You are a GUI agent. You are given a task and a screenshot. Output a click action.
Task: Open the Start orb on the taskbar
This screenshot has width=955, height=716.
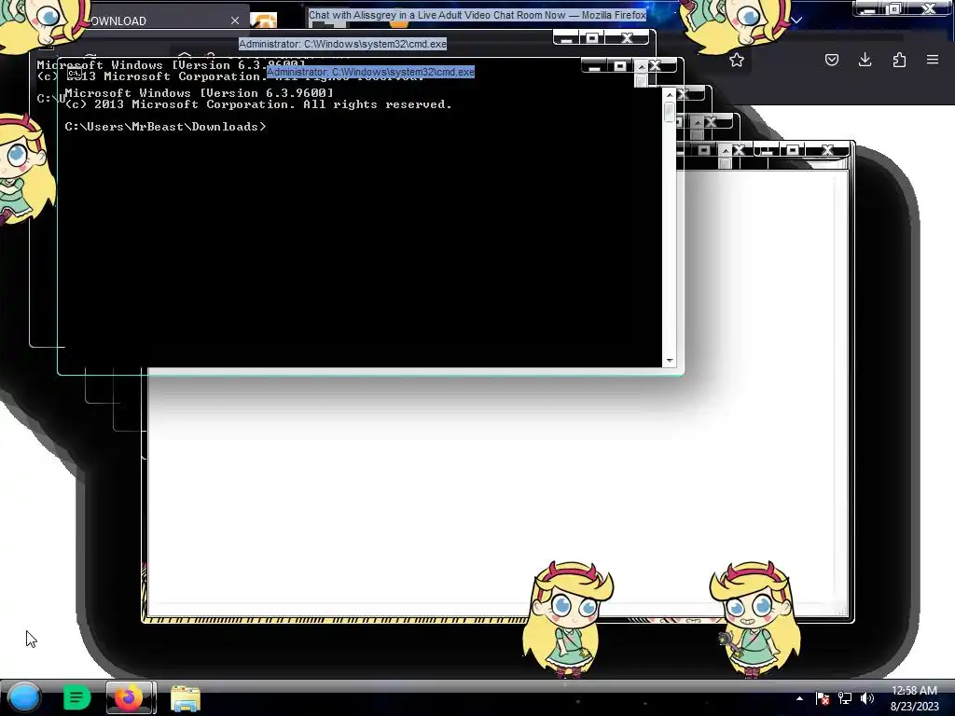24,697
